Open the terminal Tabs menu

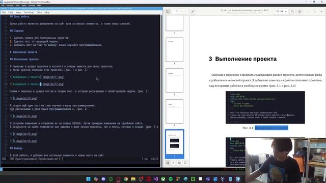tap(39, 12)
